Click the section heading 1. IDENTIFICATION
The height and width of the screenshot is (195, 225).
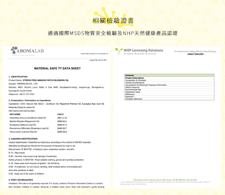[x=18, y=77]
